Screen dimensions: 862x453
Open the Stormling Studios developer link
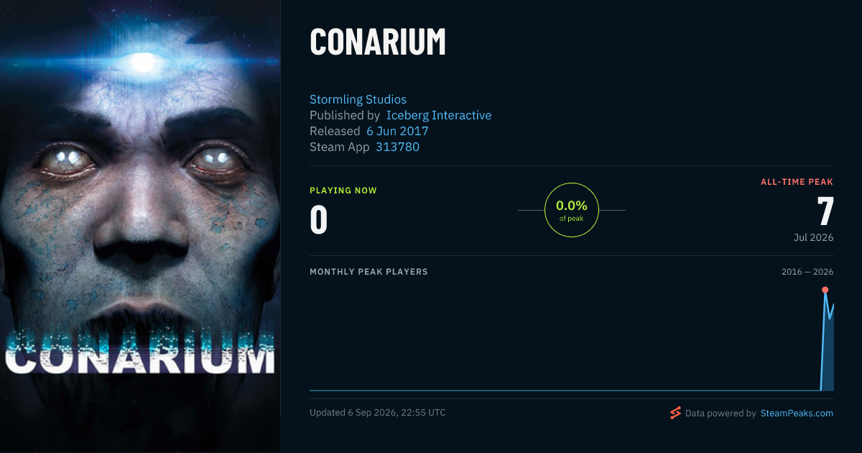point(358,99)
